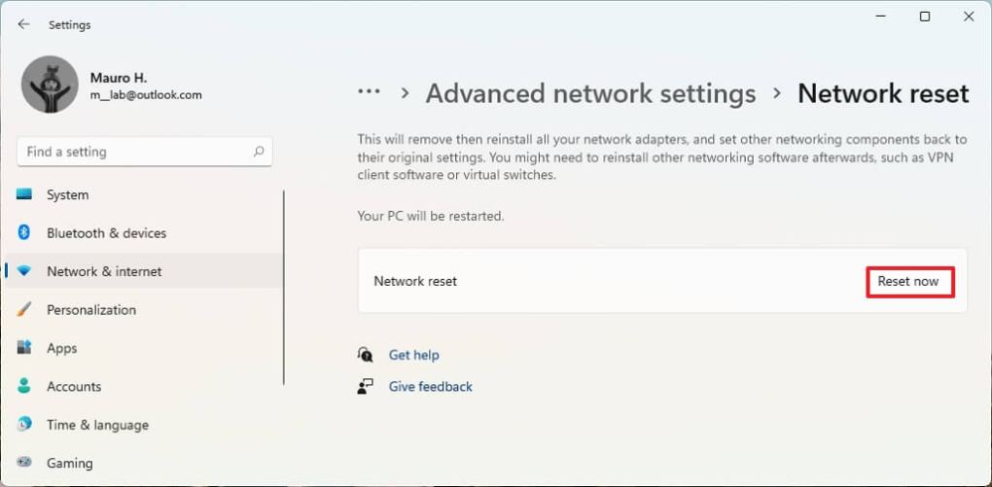Go to Advanced network settings breadcrumb
Image resolution: width=992 pixels, height=487 pixels.
(x=590, y=93)
